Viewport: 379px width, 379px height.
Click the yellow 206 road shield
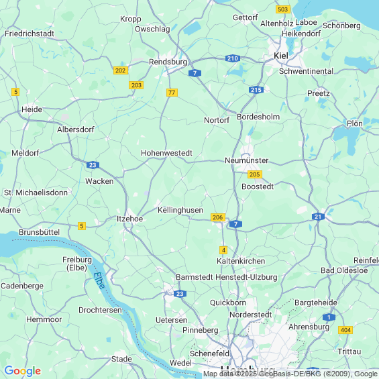[218, 217]
